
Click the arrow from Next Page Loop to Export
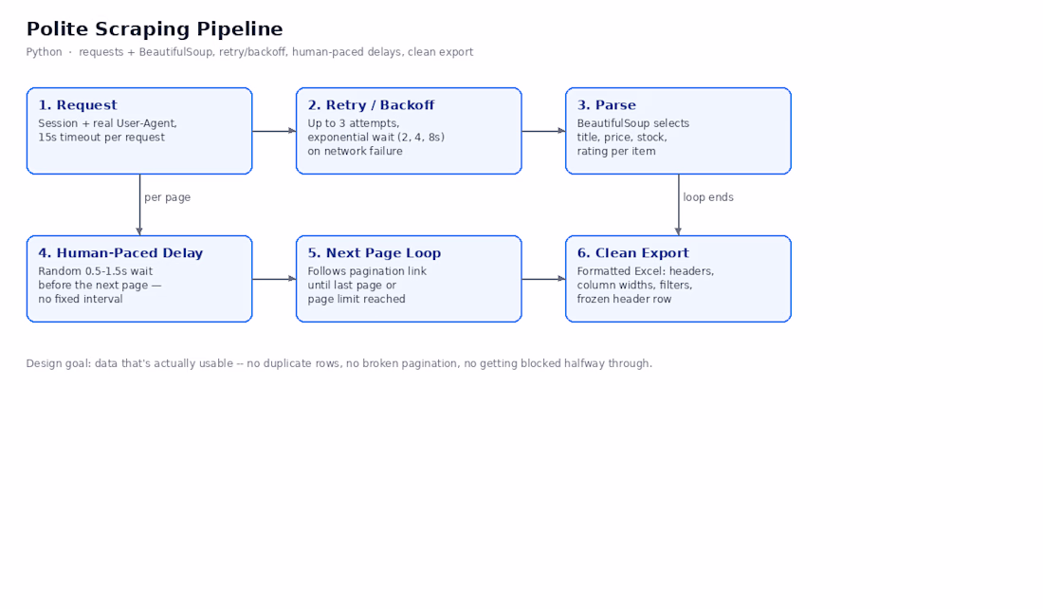(x=543, y=279)
